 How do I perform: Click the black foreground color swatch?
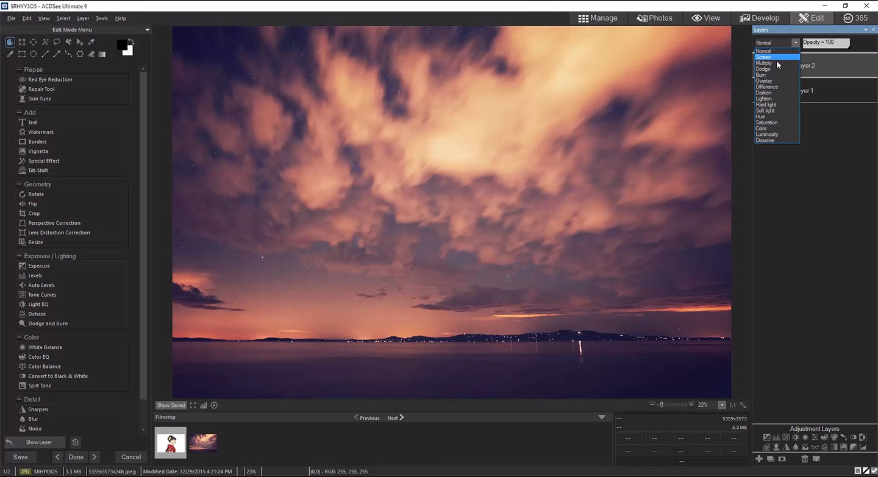[x=122, y=44]
